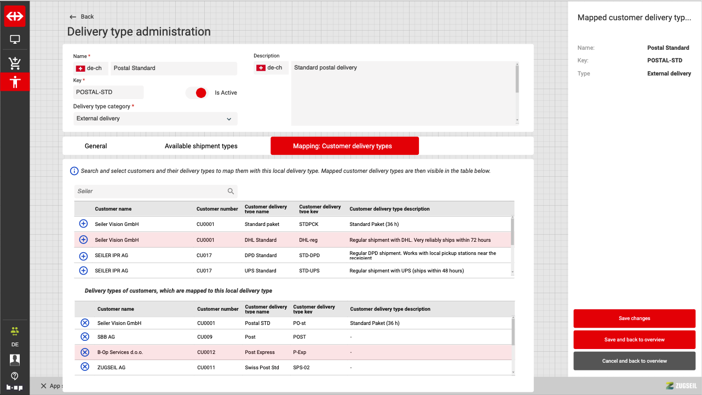Image resolution: width=702 pixels, height=395 pixels.
Task: Click the SBB logo in sidebar
Action: pos(15,16)
